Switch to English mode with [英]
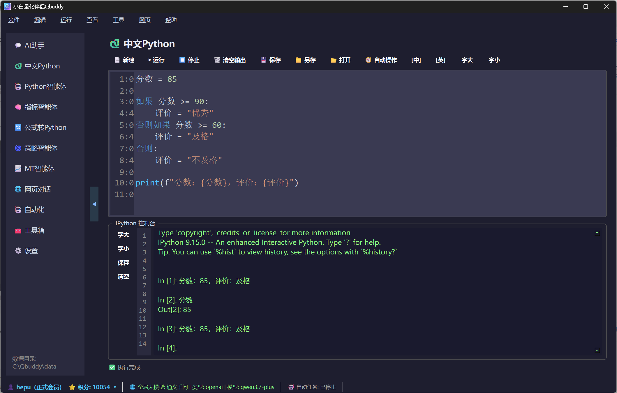The height and width of the screenshot is (393, 617). coord(440,60)
